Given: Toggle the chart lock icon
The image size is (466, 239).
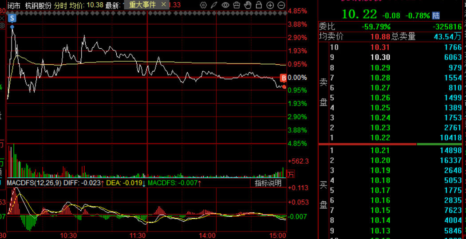Looking at the screenshot, I should tap(259, 5).
